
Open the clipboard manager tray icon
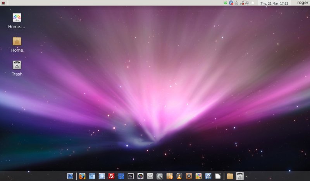(236, 3)
